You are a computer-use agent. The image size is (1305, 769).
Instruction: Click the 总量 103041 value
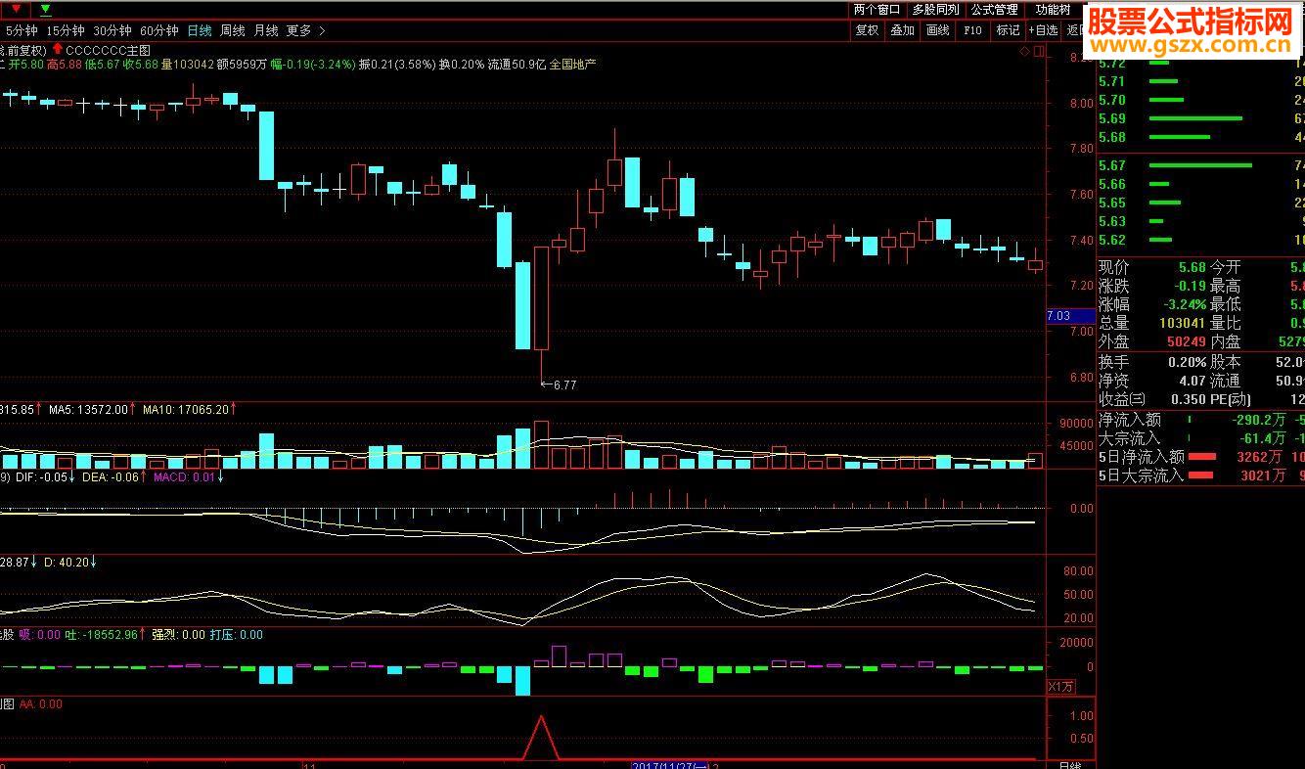1183,323
